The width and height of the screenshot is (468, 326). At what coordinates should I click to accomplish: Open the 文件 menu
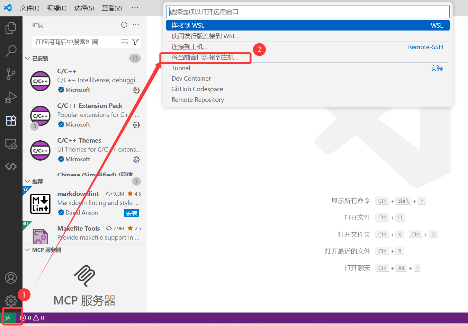[x=30, y=8]
